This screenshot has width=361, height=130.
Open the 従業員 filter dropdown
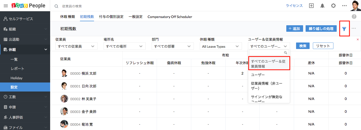[76, 46]
